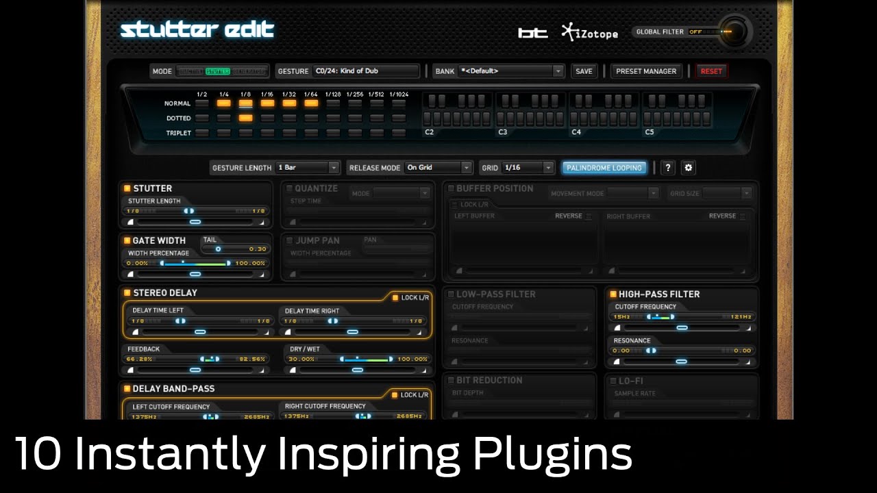877x493 pixels.
Task: Click the Cutoff Frequency left ramp icon in High-Pass Filter
Action: pyautogui.click(x=616, y=327)
